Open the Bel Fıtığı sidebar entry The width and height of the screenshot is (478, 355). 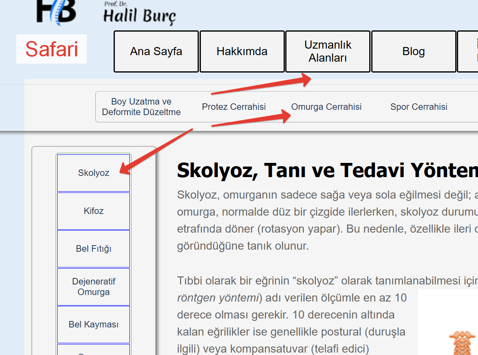point(93,249)
